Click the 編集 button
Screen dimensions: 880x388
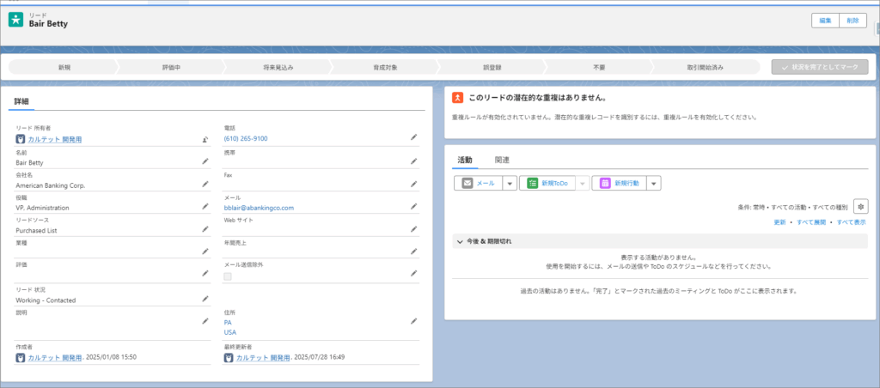click(x=824, y=20)
